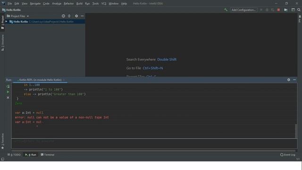302x170 pixels.
Task: Open the Run tool window button
Action: (31, 154)
